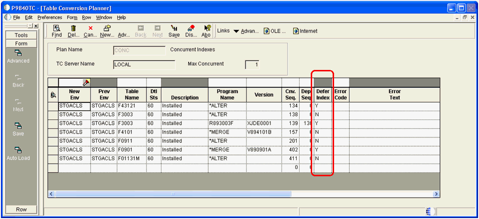Click the New toolbar icon
Viewport: 479px width, 219px height.
click(106, 31)
